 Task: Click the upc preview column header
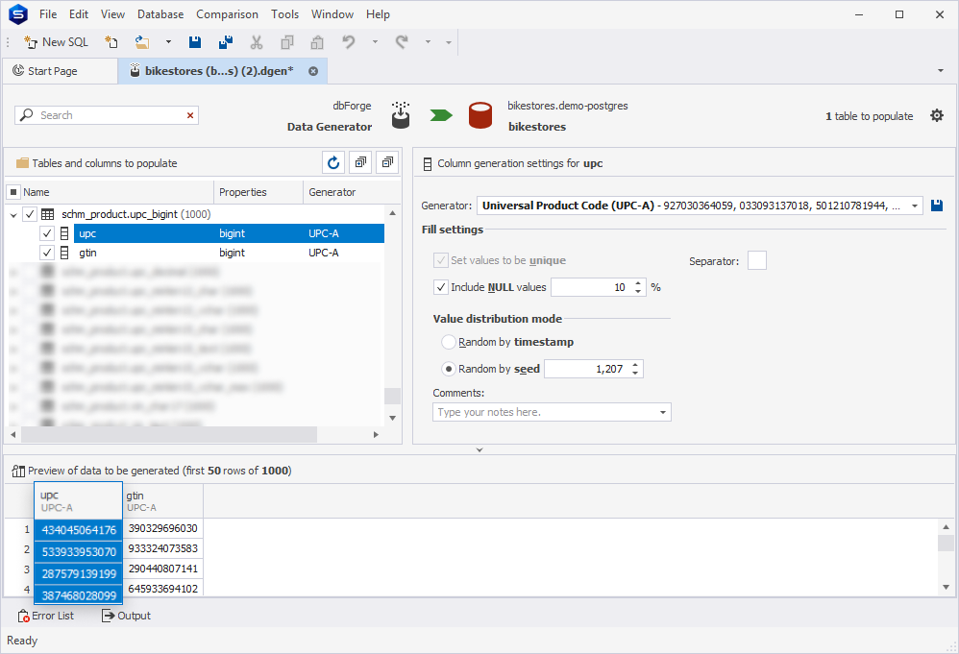pyautogui.click(x=78, y=500)
